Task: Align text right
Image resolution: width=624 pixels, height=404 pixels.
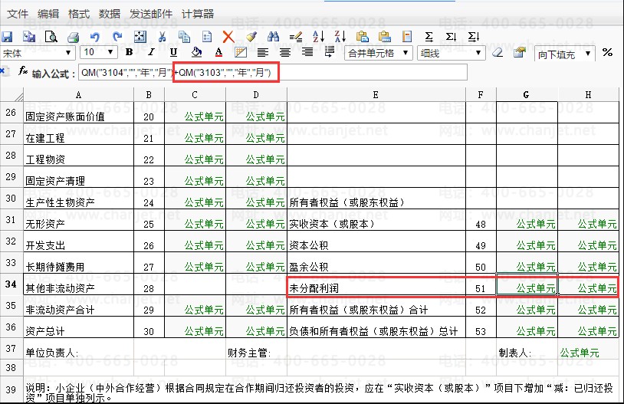Action: point(307,52)
